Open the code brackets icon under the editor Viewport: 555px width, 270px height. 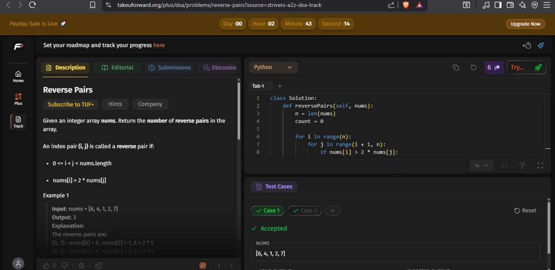point(505,166)
